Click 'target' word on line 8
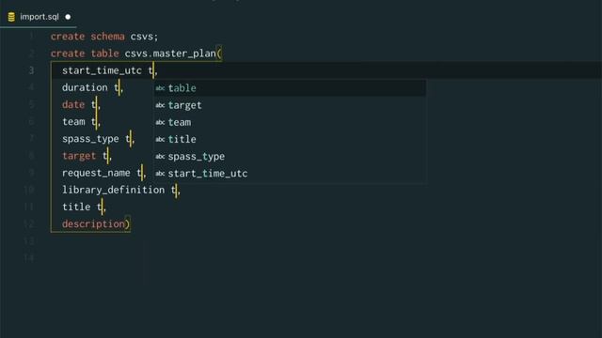Viewport: 602px width, 338px height. [79, 156]
